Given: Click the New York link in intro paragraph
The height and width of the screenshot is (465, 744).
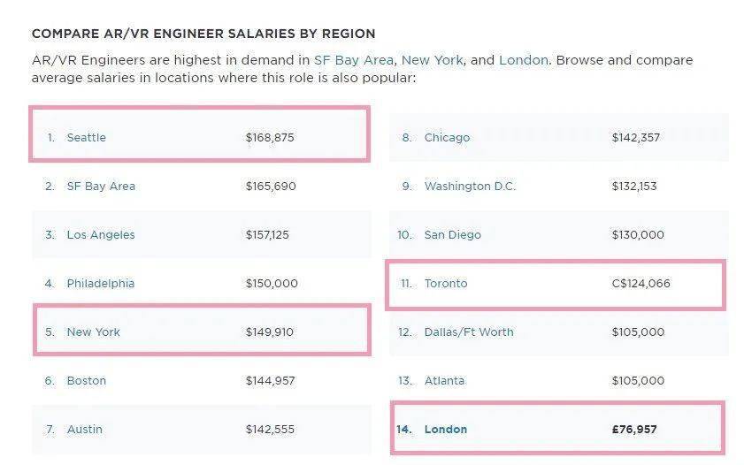Looking at the screenshot, I should tap(432, 60).
